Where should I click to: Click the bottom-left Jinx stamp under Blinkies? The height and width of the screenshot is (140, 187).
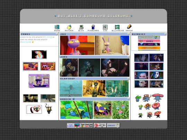pos(141,84)
